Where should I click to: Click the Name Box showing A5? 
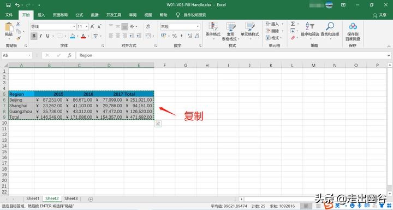point(17,55)
